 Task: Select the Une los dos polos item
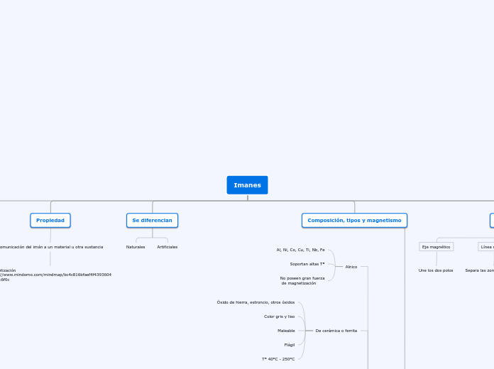[436, 270]
